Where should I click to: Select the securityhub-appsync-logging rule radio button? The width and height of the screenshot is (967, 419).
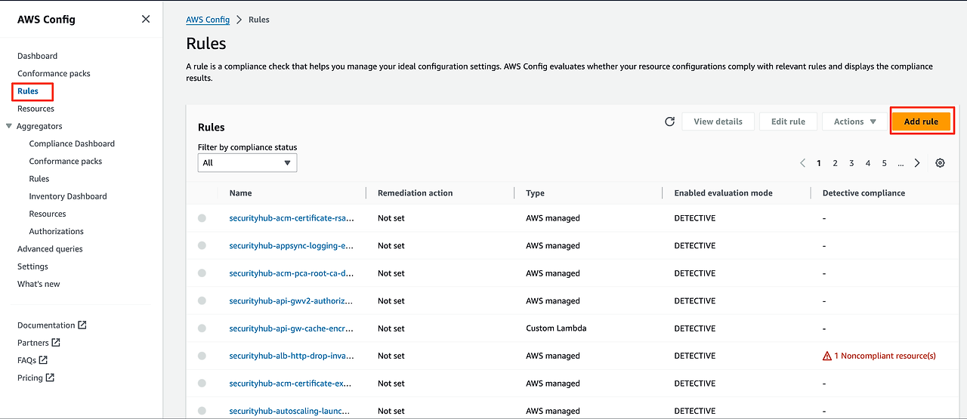click(202, 245)
